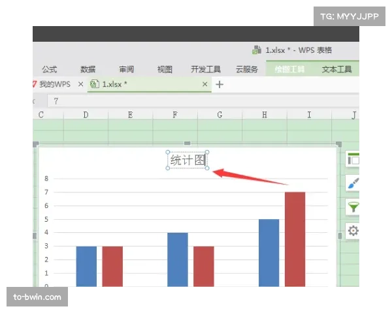Open the 开发工具 ribbon tab
Image resolution: width=392 pixels, height=313 pixels.
click(x=206, y=69)
